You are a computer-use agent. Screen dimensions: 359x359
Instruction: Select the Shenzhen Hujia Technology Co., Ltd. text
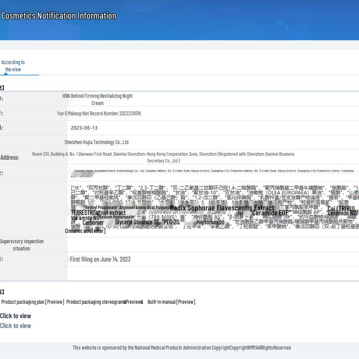pyautogui.click(x=97, y=142)
